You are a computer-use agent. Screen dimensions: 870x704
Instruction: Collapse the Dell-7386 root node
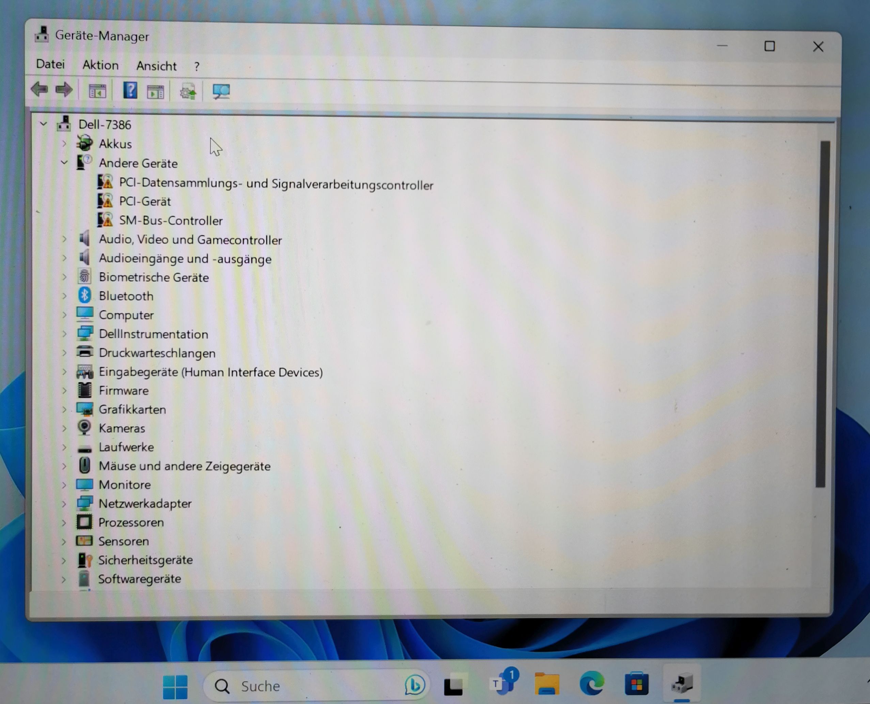pos(44,124)
